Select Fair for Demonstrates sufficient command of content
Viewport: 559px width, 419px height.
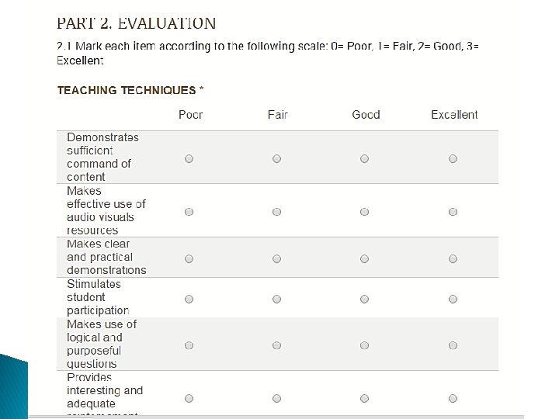click(276, 158)
